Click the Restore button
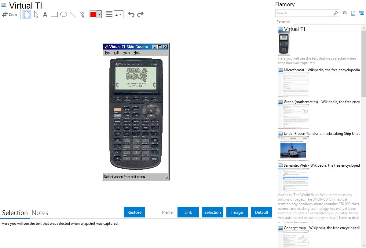The image size is (366, 248). pos(134,212)
